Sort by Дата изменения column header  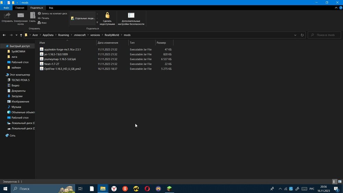[x=113, y=43]
